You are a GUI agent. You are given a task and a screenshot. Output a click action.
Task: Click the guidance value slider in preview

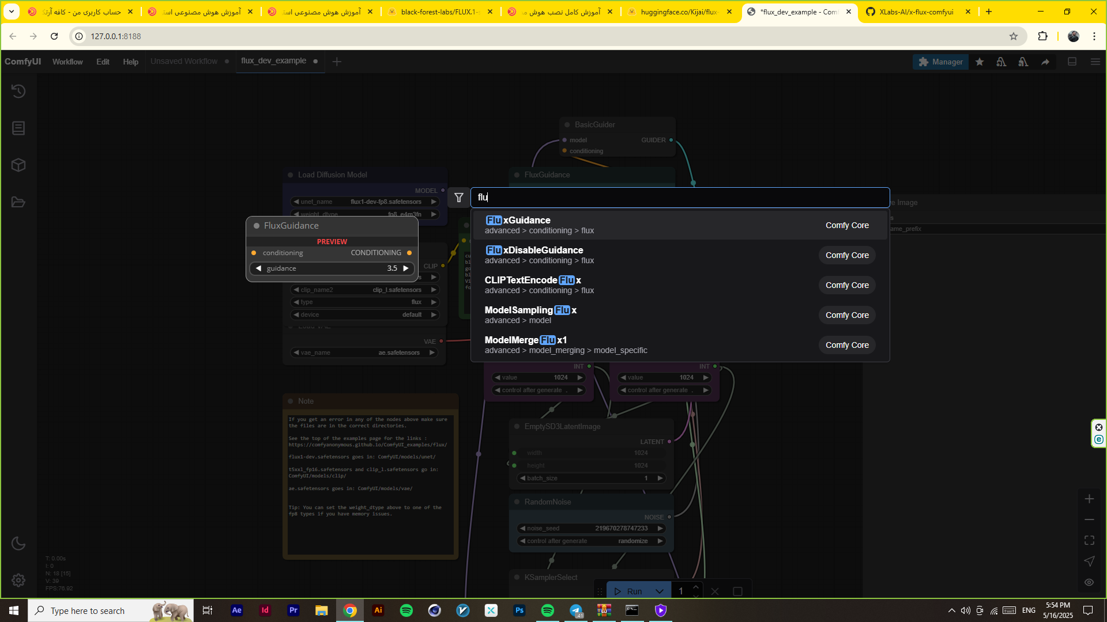coord(332,268)
